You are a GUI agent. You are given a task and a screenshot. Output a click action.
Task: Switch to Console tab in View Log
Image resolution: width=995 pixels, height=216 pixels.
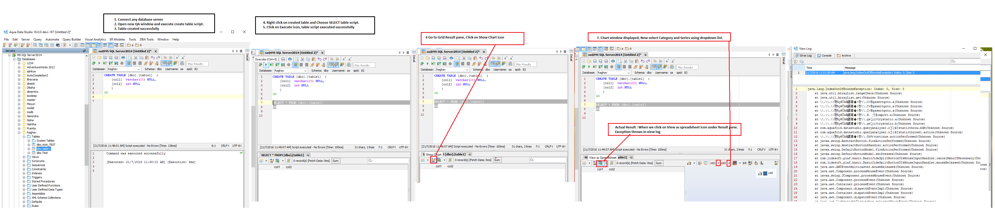point(824,56)
